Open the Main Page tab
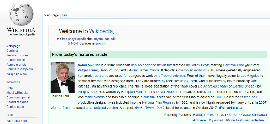The width and height of the screenshot is (270, 124). 51,15
